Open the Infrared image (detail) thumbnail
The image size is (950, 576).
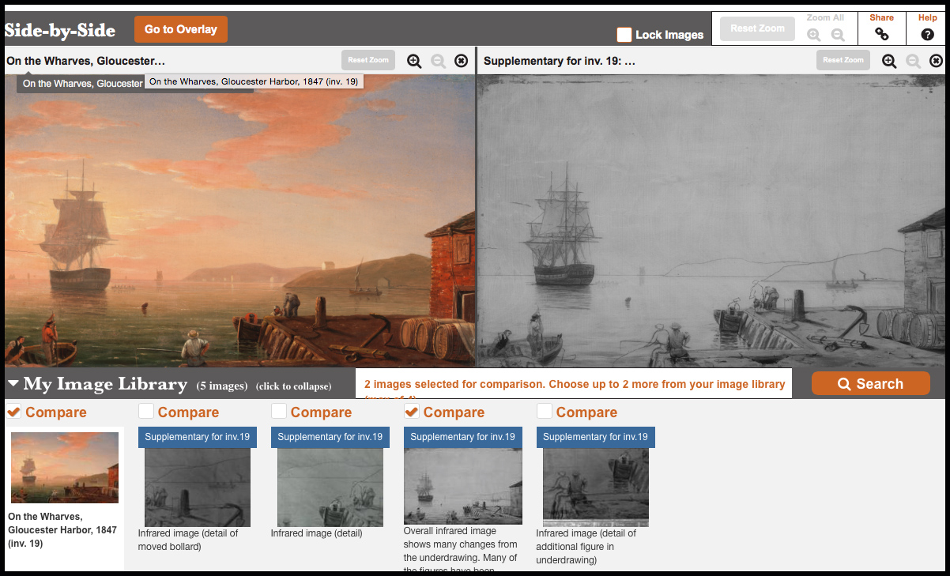click(x=330, y=488)
